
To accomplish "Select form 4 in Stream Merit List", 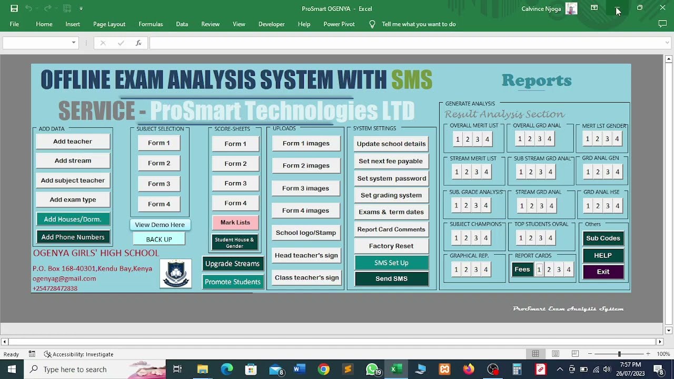I will click(486, 172).
